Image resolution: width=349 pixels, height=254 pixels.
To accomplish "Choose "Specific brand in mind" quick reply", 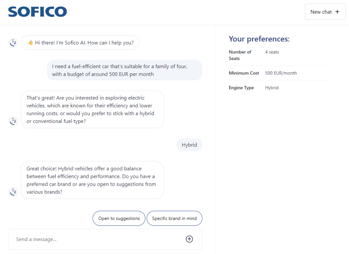I will pos(174,219).
